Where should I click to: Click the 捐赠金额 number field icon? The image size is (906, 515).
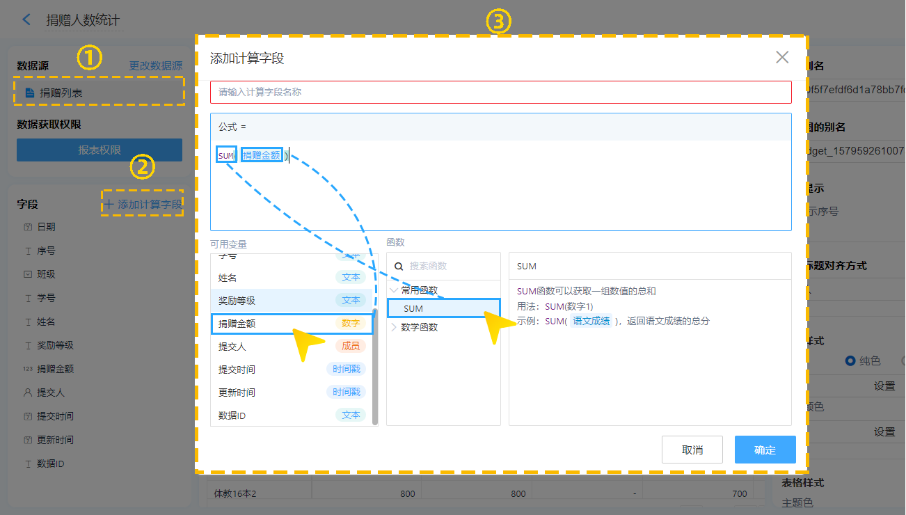[x=28, y=369]
